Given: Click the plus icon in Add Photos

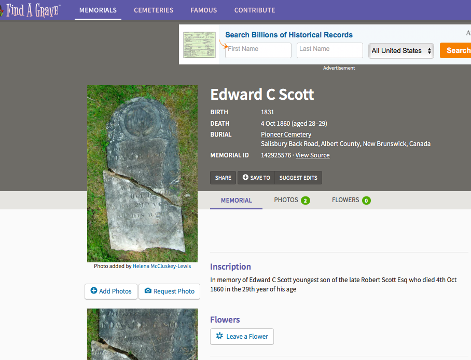Looking at the screenshot, I should click(x=94, y=291).
